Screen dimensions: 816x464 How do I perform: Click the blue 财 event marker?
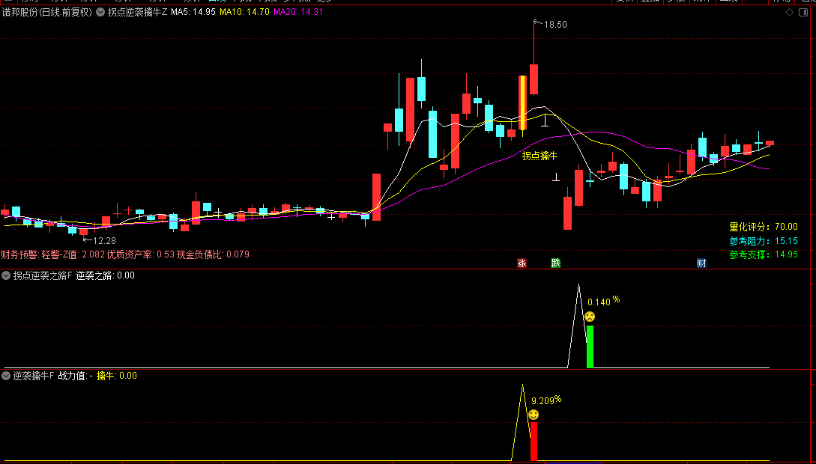[x=701, y=263]
